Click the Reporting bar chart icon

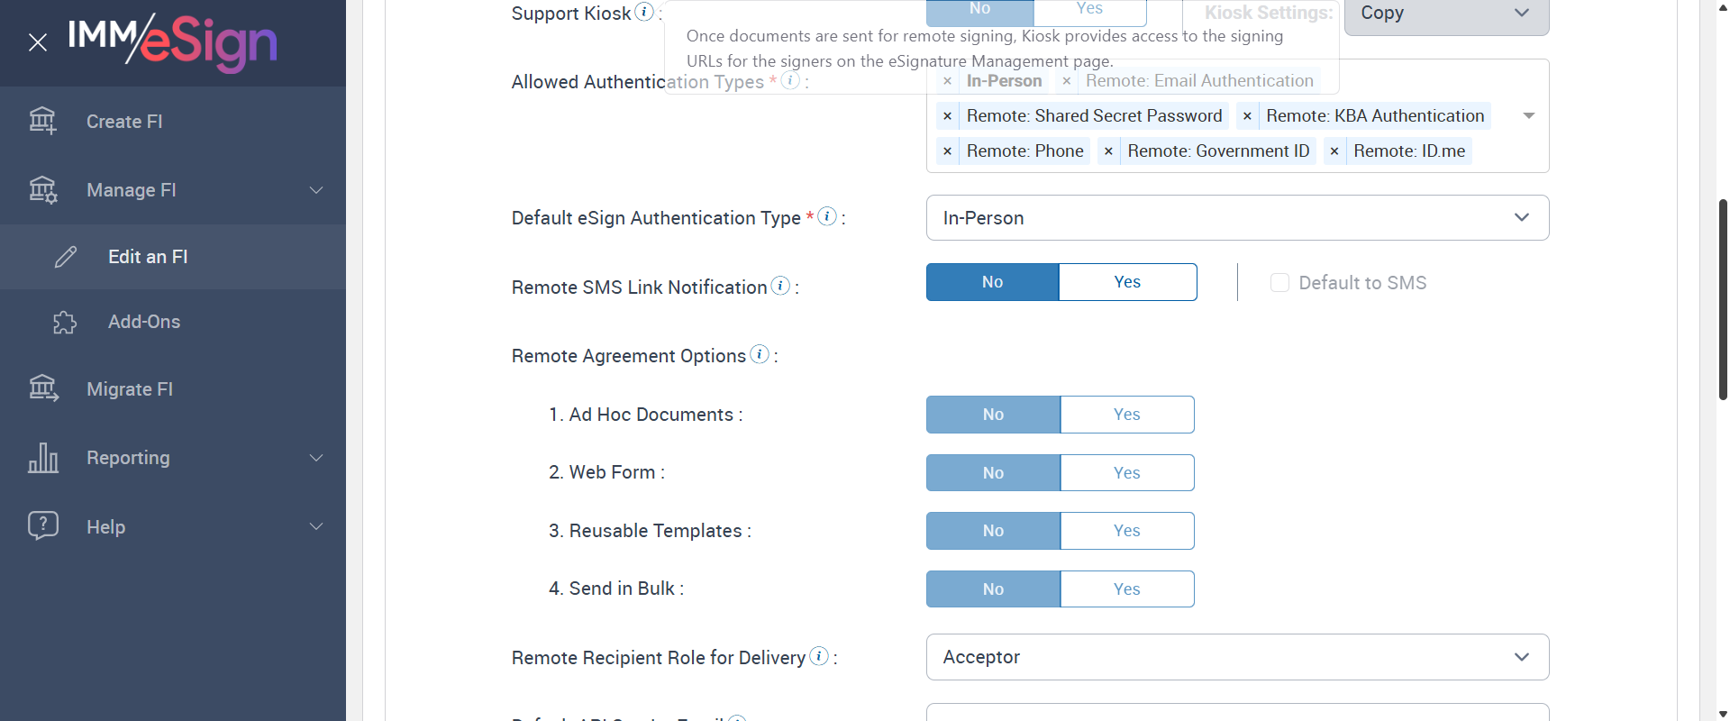[x=43, y=458]
